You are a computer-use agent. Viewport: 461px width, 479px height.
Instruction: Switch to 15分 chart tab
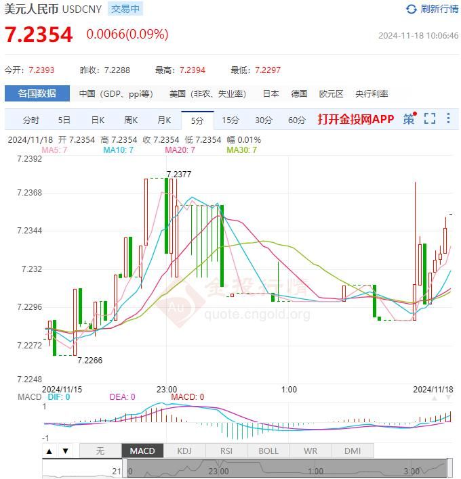click(x=230, y=120)
